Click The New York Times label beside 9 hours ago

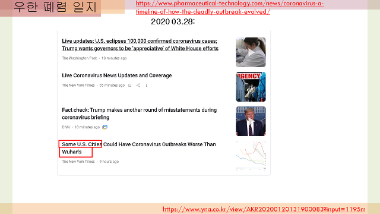pos(78,161)
